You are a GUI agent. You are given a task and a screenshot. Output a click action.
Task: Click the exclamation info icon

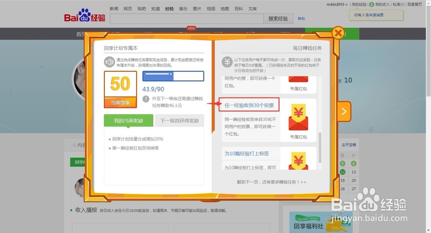coord(146,99)
